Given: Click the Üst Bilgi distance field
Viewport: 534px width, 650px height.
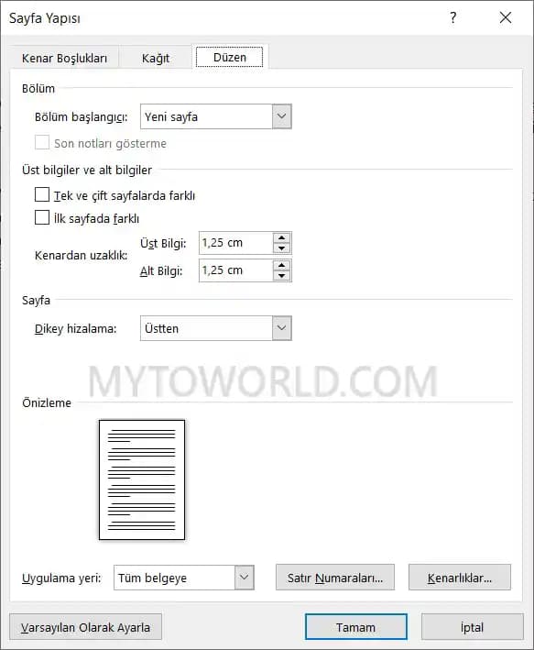Looking at the screenshot, I should pyautogui.click(x=236, y=243).
